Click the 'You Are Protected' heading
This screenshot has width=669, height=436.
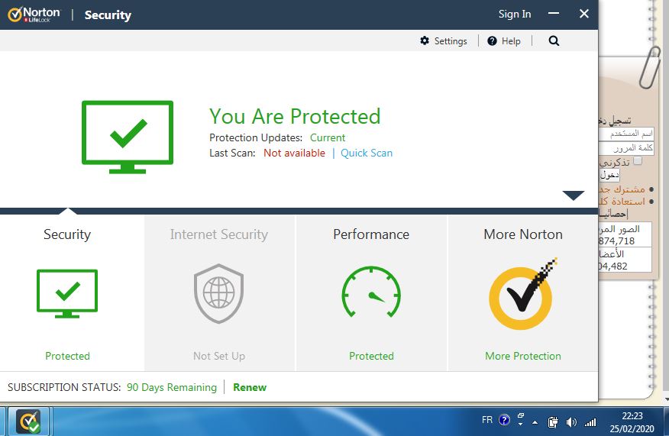(x=295, y=117)
